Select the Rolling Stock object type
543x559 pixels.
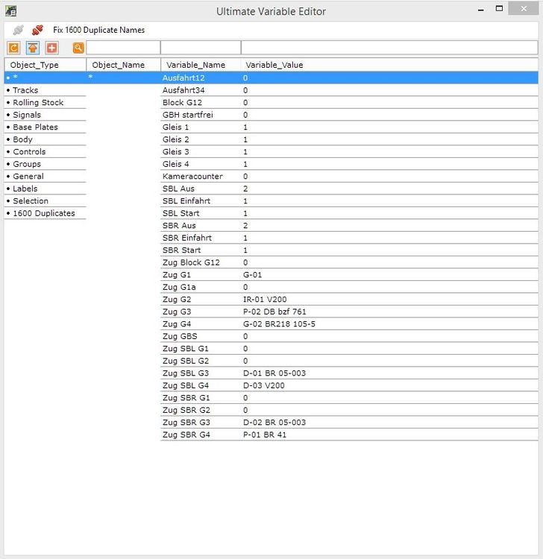[x=38, y=103]
